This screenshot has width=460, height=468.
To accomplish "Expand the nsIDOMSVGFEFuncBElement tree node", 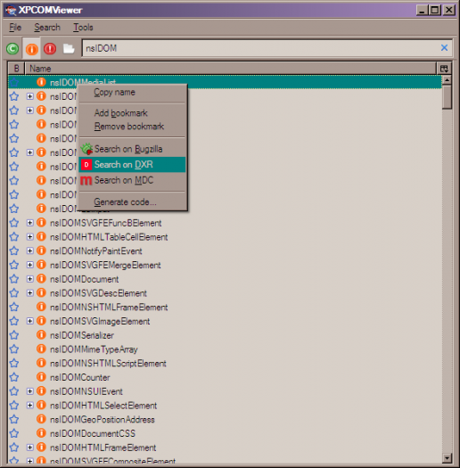I will 29,223.
